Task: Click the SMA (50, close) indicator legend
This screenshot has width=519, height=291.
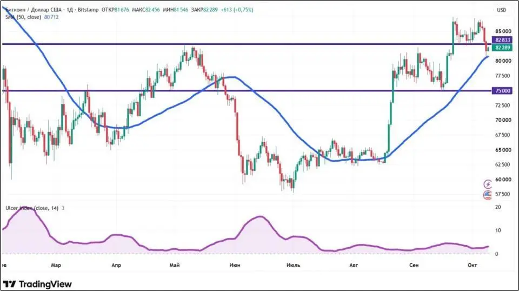Action: pos(23,17)
